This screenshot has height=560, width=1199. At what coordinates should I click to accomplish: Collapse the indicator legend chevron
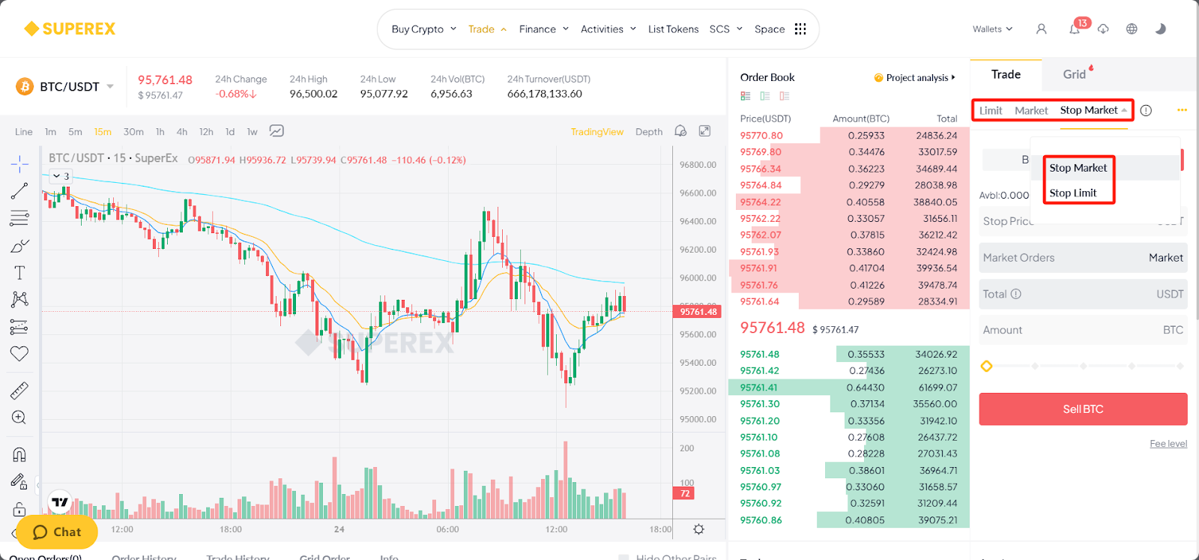pos(56,176)
